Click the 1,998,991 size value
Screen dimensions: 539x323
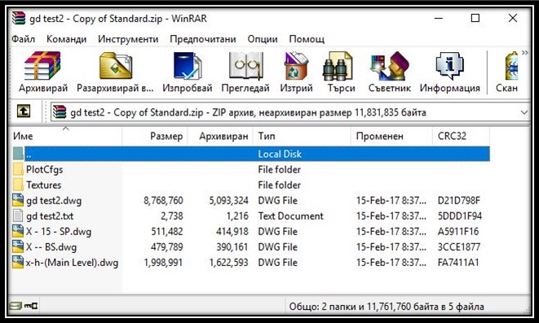[x=163, y=262]
